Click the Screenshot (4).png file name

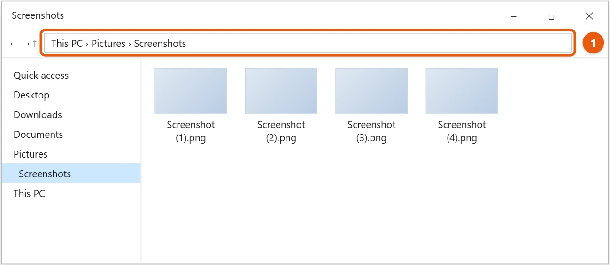(462, 131)
